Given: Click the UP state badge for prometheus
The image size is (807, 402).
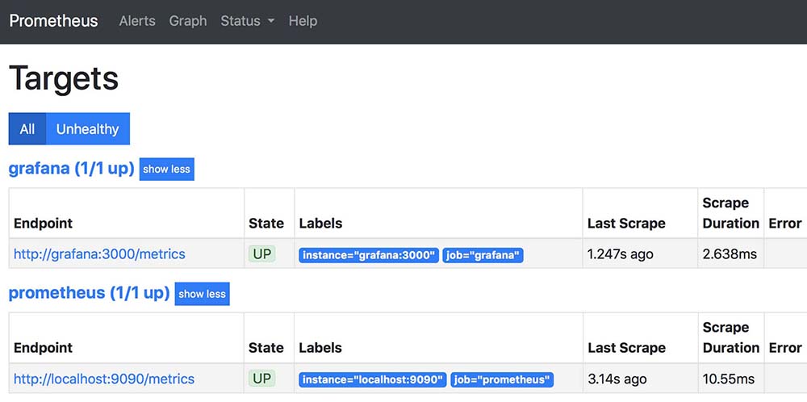Looking at the screenshot, I should [262, 379].
